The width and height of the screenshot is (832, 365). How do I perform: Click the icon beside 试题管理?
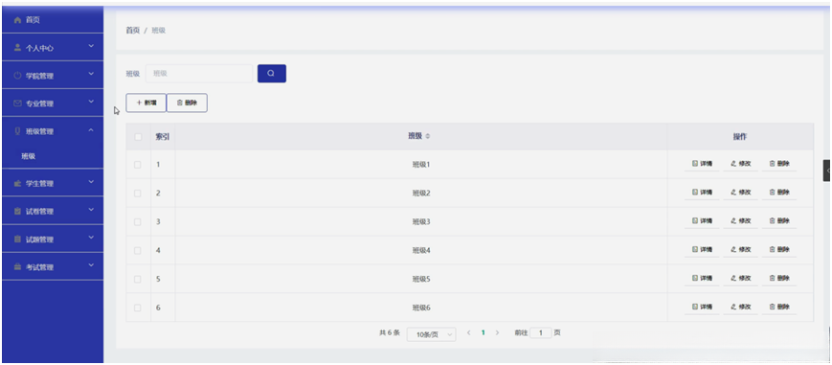[17, 240]
